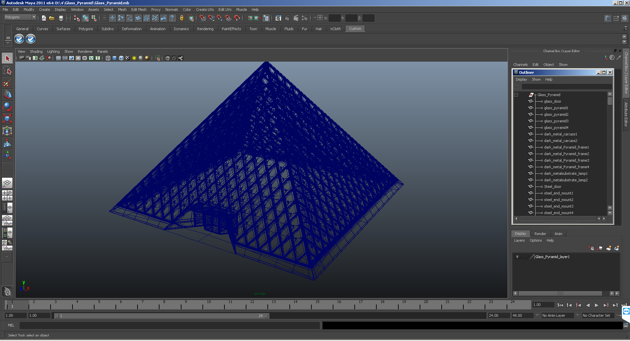Viewport: 630px width, 341px height.
Task: Open the Create menu
Action: [x=45, y=10]
